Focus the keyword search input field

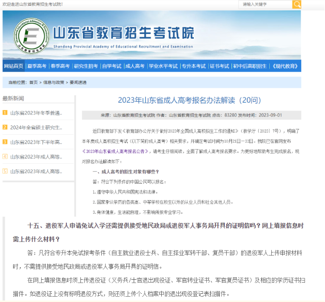(x=265, y=4)
